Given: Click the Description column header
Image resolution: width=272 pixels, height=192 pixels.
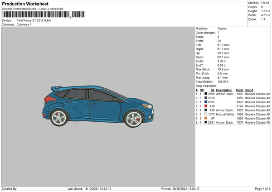Looking at the screenshot, I should tap(224, 90).
